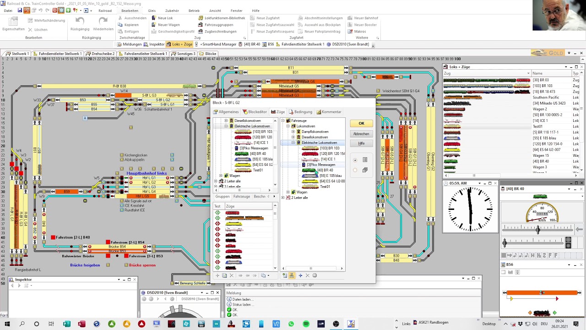This screenshot has height=330, width=586.
Task: Select Neue Lok in the ribbon
Action: (162, 18)
